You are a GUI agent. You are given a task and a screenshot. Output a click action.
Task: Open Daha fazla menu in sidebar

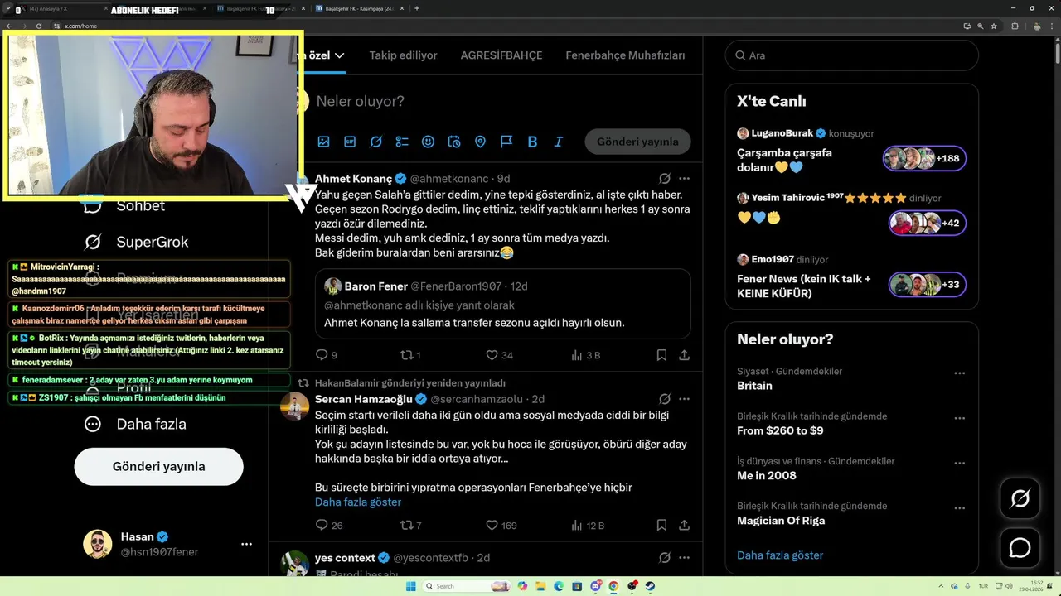[x=135, y=424]
